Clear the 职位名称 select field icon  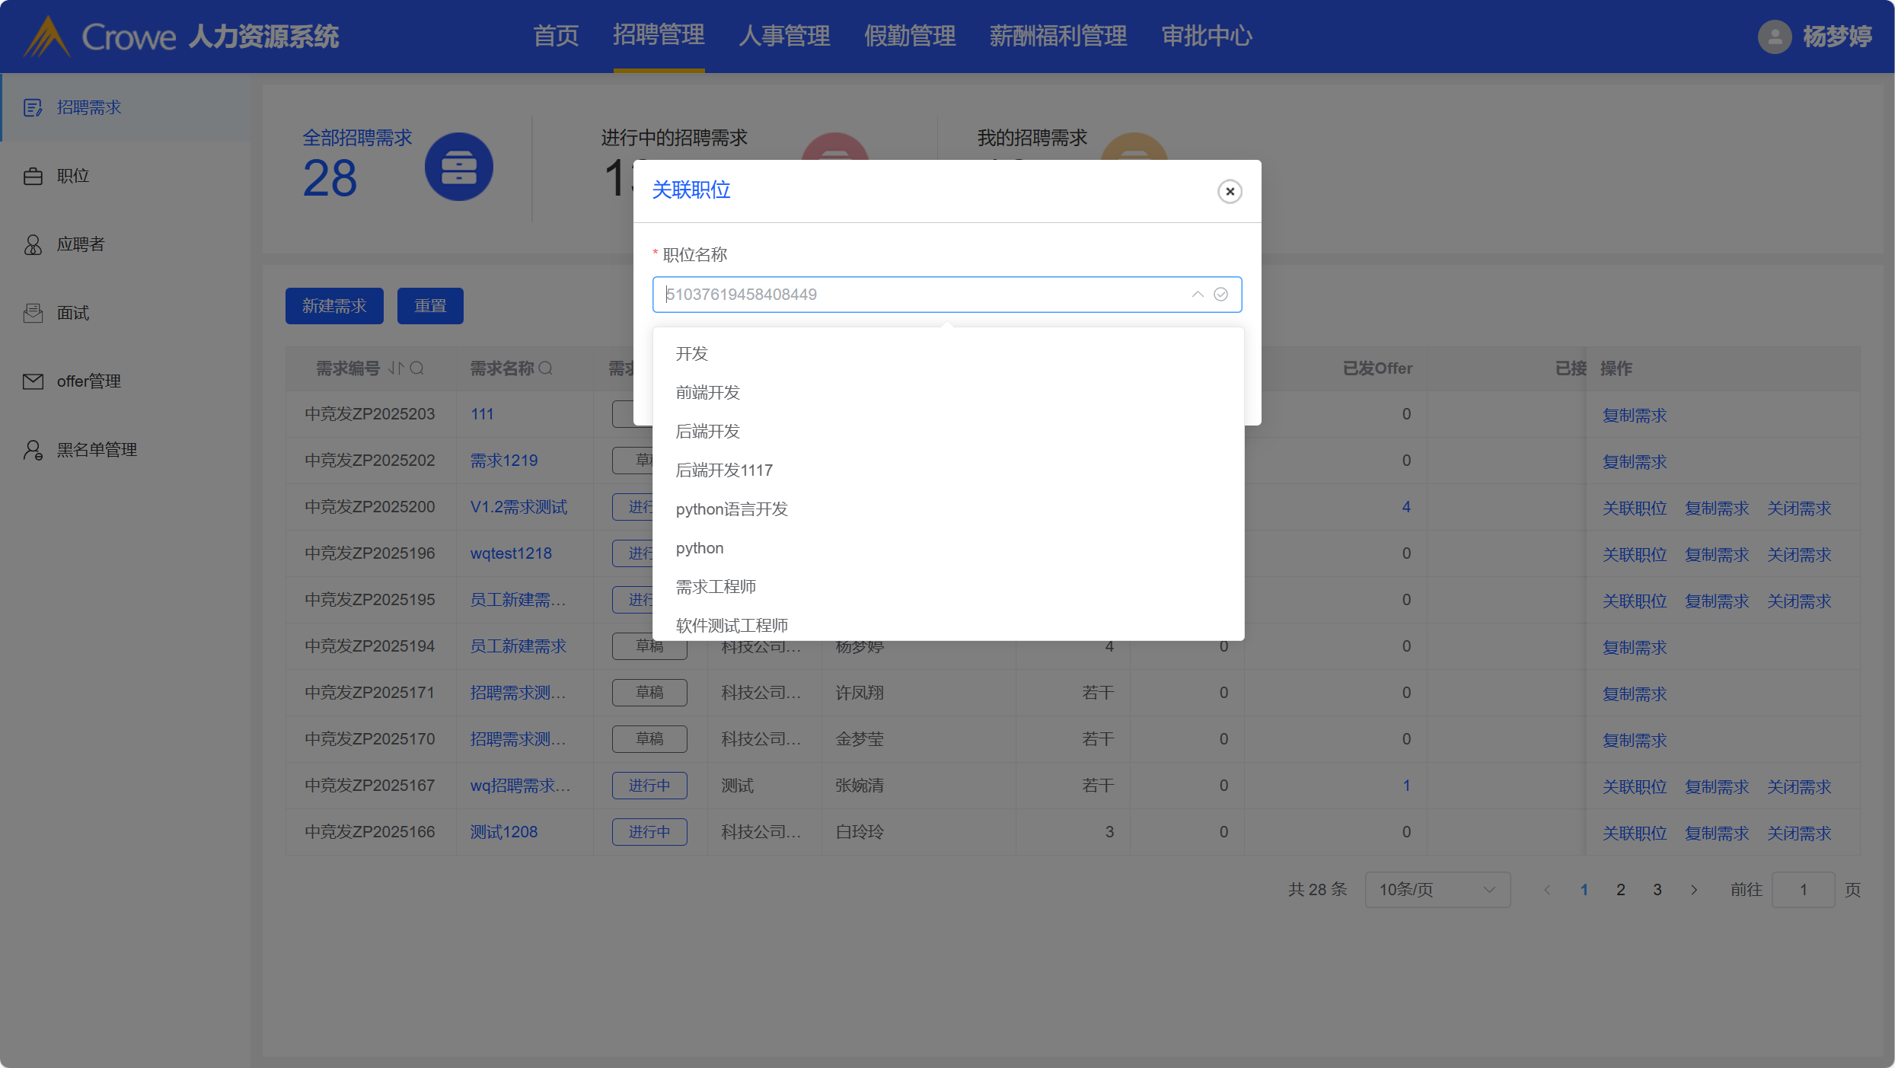coord(1221,295)
